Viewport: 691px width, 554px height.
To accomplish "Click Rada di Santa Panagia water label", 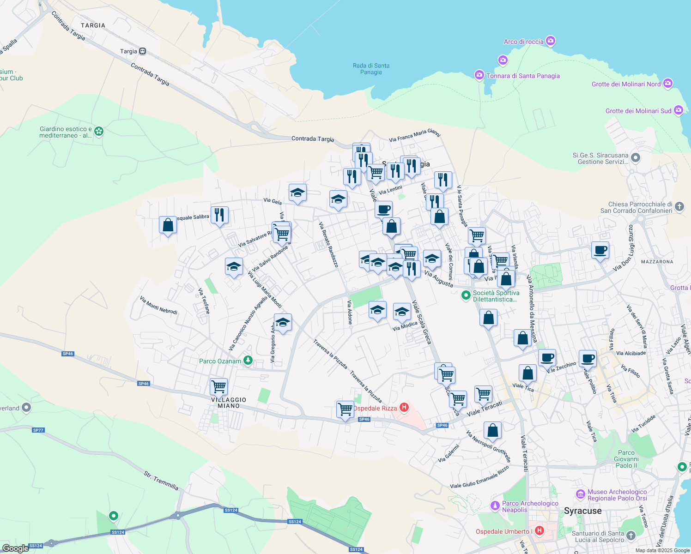I will tap(371, 69).
